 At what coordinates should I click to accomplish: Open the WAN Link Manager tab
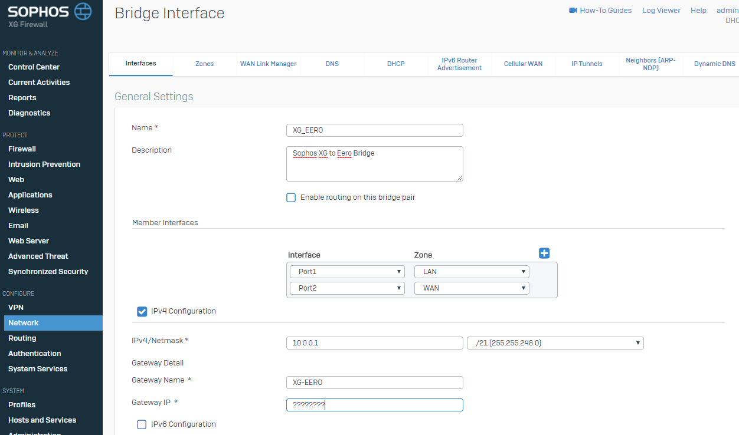tap(268, 64)
